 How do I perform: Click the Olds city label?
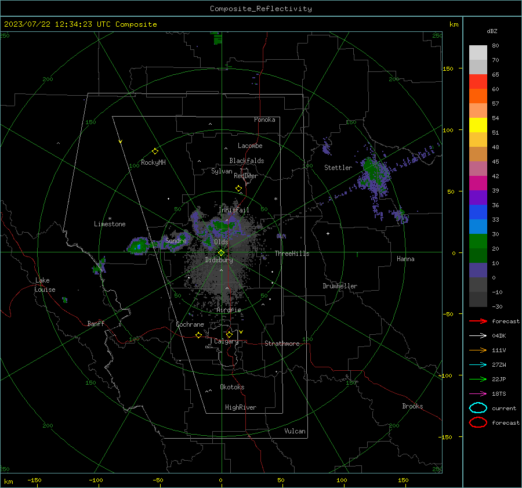pos(221,242)
